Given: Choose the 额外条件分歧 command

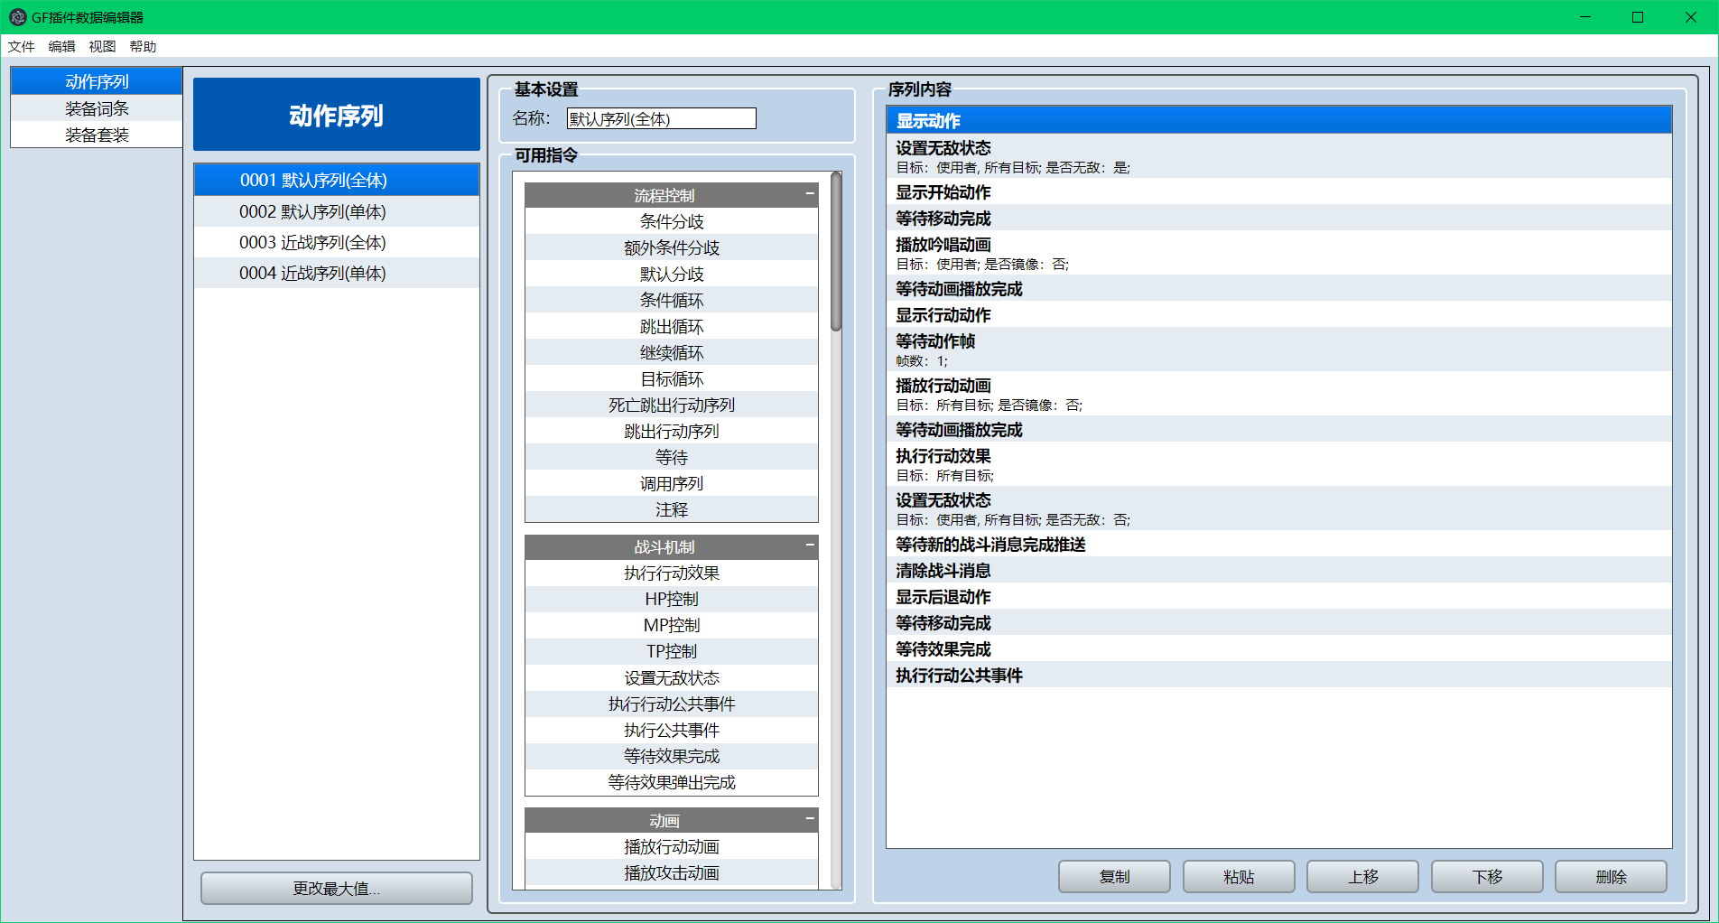Looking at the screenshot, I should 672,247.
